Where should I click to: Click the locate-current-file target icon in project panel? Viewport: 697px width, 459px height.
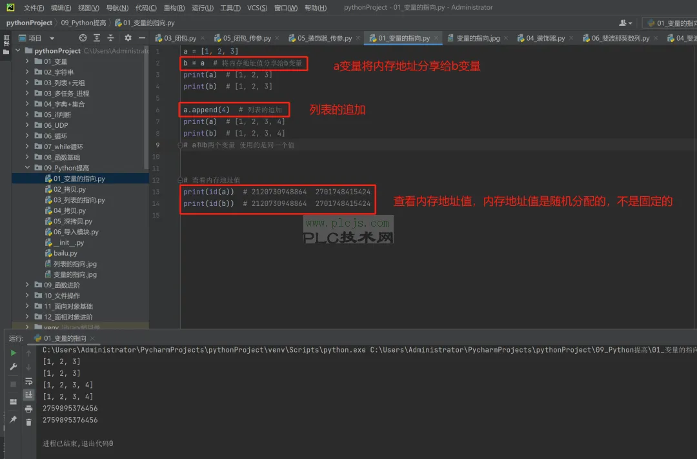(83, 38)
